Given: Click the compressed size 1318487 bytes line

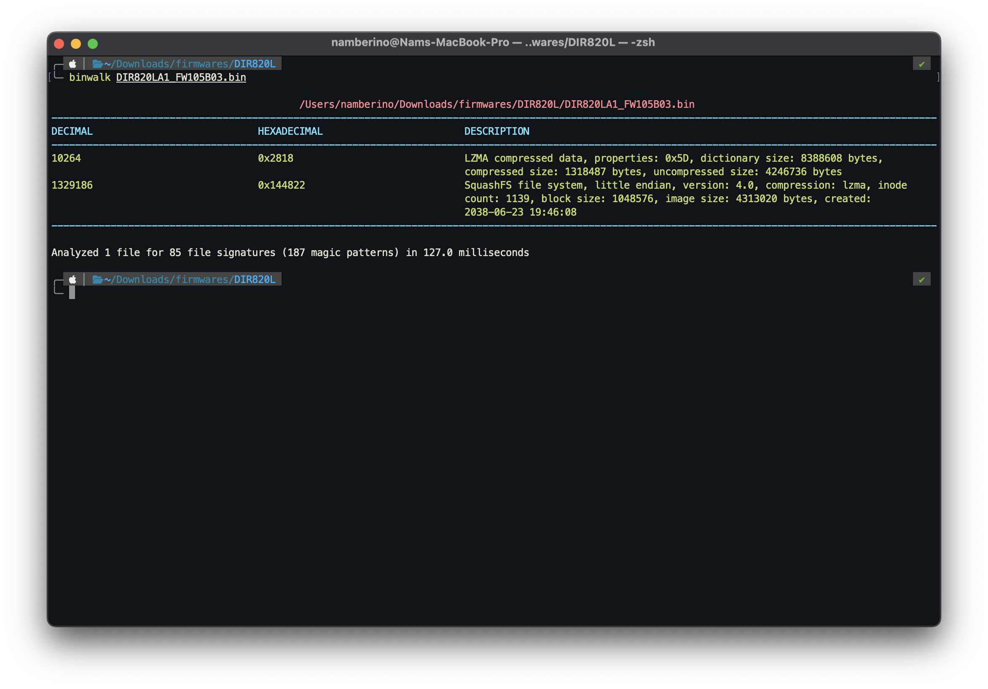Looking at the screenshot, I should 653,171.
